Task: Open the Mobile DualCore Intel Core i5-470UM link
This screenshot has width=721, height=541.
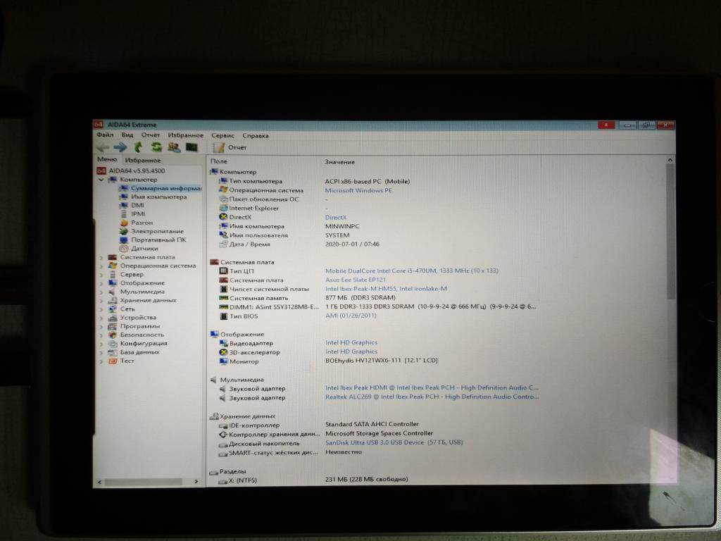Action: point(411,271)
